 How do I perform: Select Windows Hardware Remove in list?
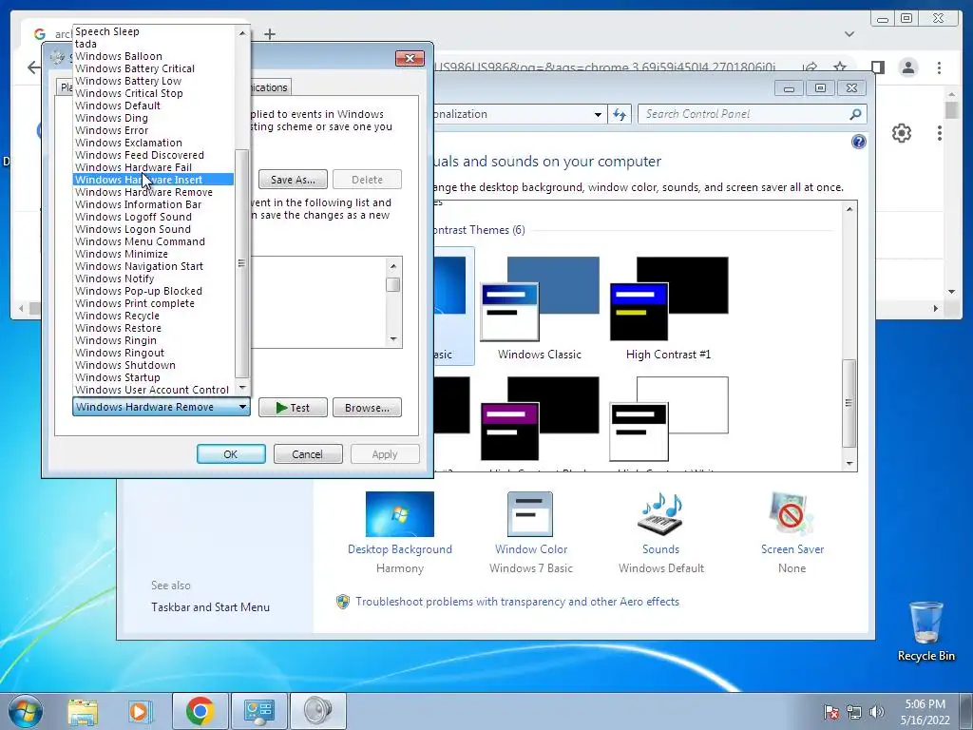pos(153,192)
